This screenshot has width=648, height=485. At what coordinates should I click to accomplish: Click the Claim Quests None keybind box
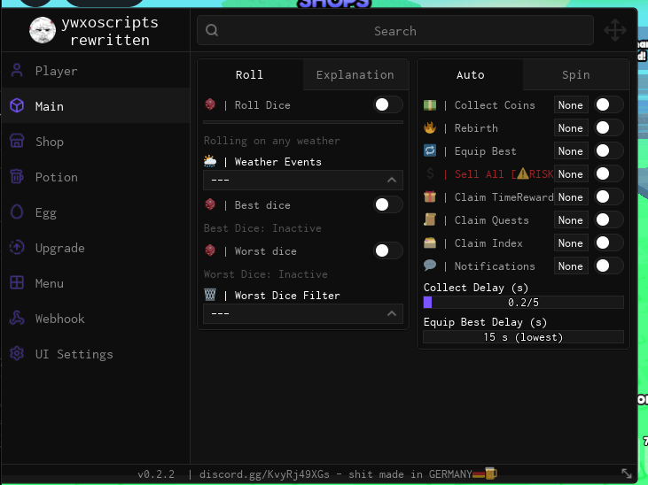coord(571,220)
